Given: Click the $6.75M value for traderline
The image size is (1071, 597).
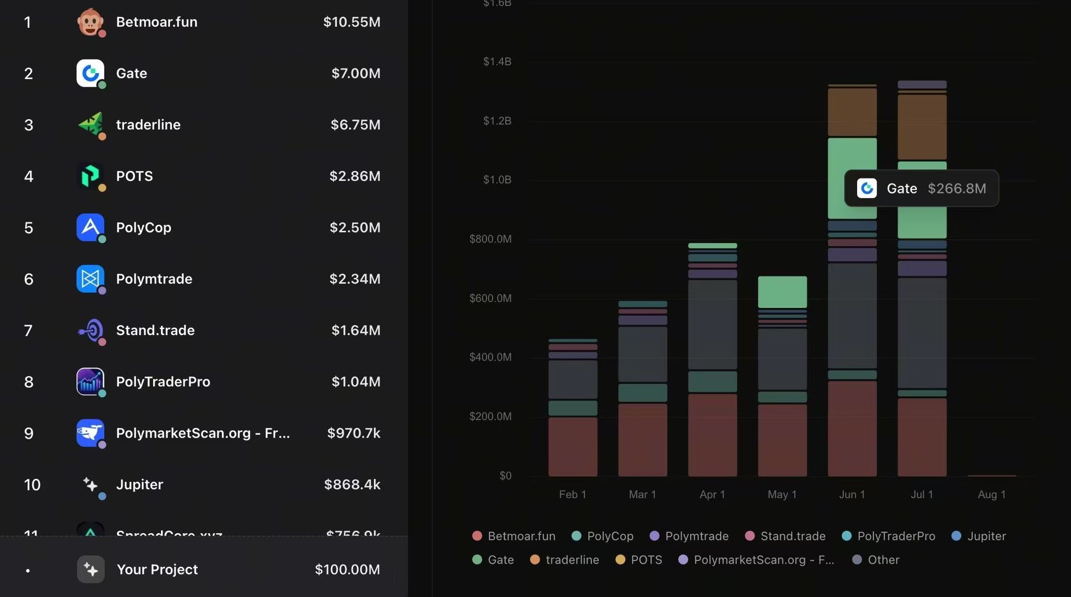Looking at the screenshot, I should point(356,124).
